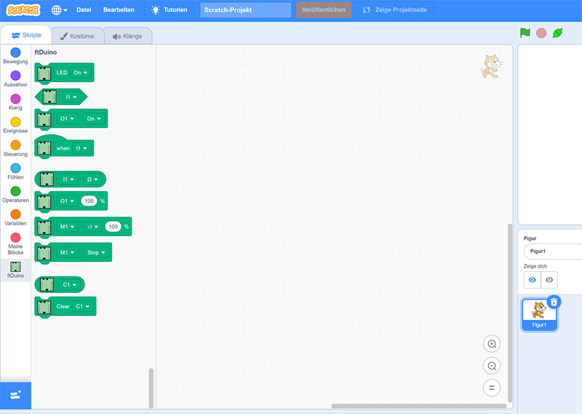This screenshot has width=582, height=414.
Task: Delete Figur1 using the trash icon
Action: [x=553, y=302]
